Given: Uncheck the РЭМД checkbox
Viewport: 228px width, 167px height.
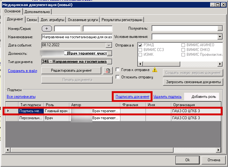Looking at the screenshot, I should [140, 45].
